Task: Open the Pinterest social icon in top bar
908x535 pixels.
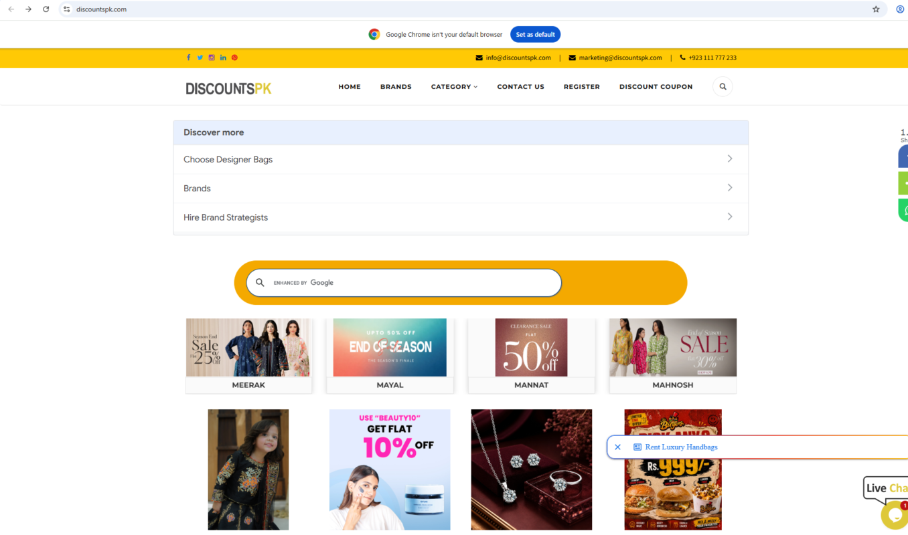Action: pos(234,58)
